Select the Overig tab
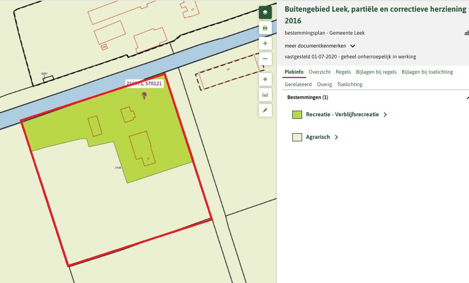The image size is (469, 283). click(x=325, y=85)
